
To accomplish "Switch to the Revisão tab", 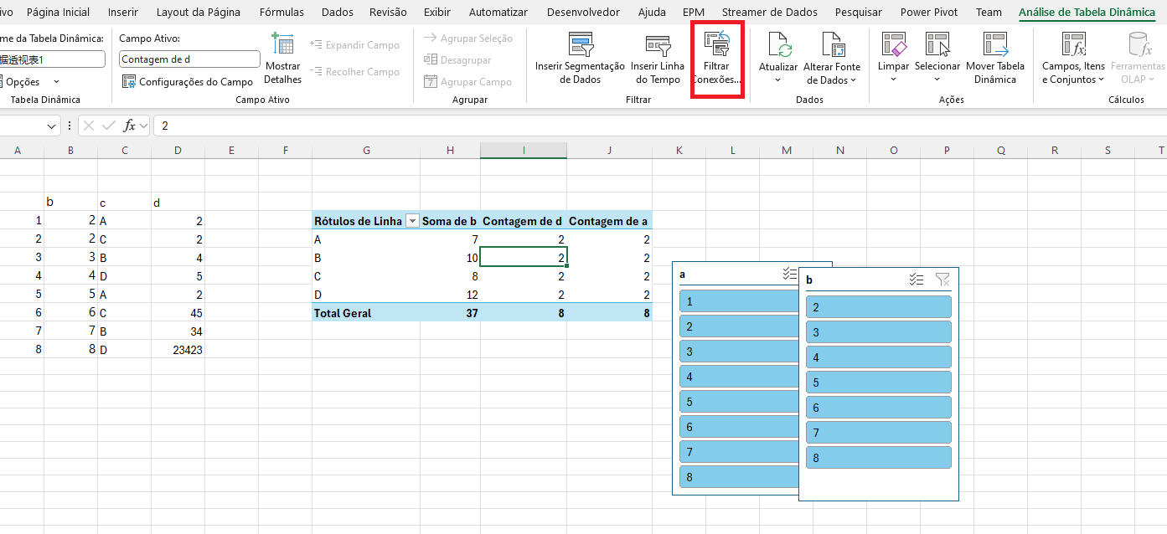I will pos(388,12).
